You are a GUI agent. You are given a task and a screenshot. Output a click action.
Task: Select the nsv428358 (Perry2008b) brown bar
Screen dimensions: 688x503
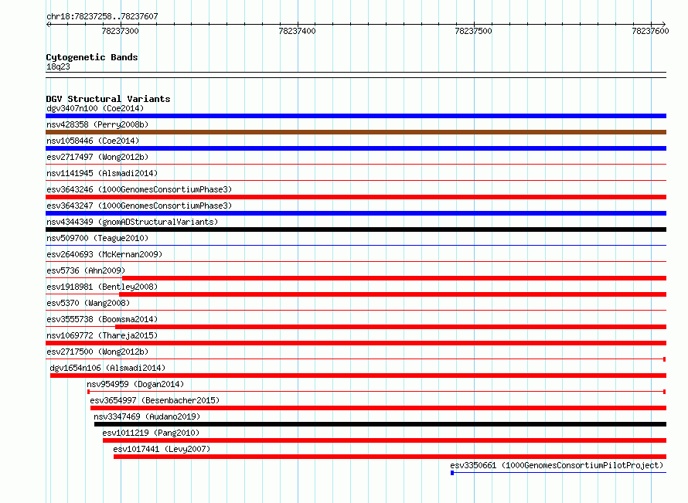356,132
